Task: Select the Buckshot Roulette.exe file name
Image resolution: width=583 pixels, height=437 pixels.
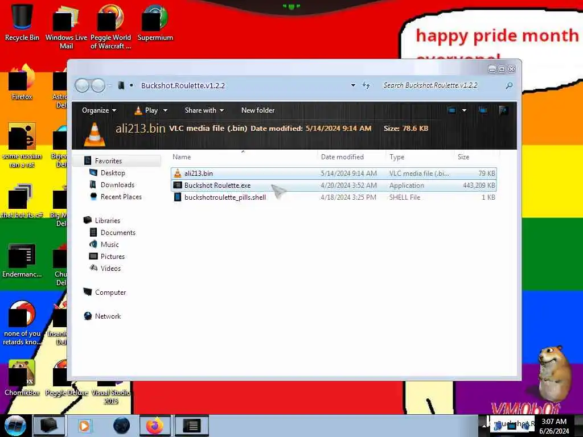Action: (217, 185)
